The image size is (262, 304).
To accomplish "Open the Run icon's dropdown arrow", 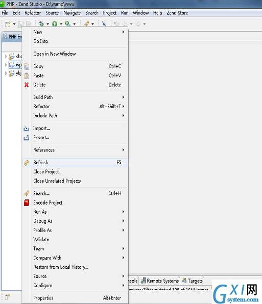I will (x=61, y=24).
